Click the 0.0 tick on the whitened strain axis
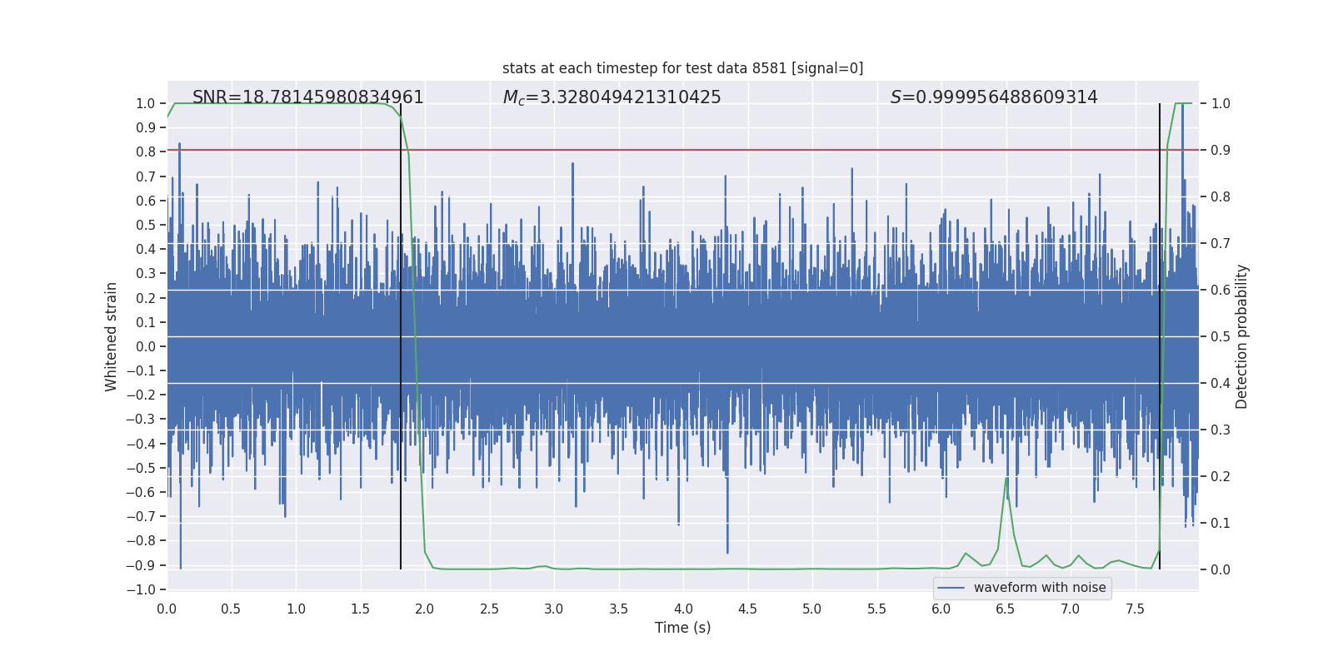This screenshot has width=1333, height=666. [146, 346]
